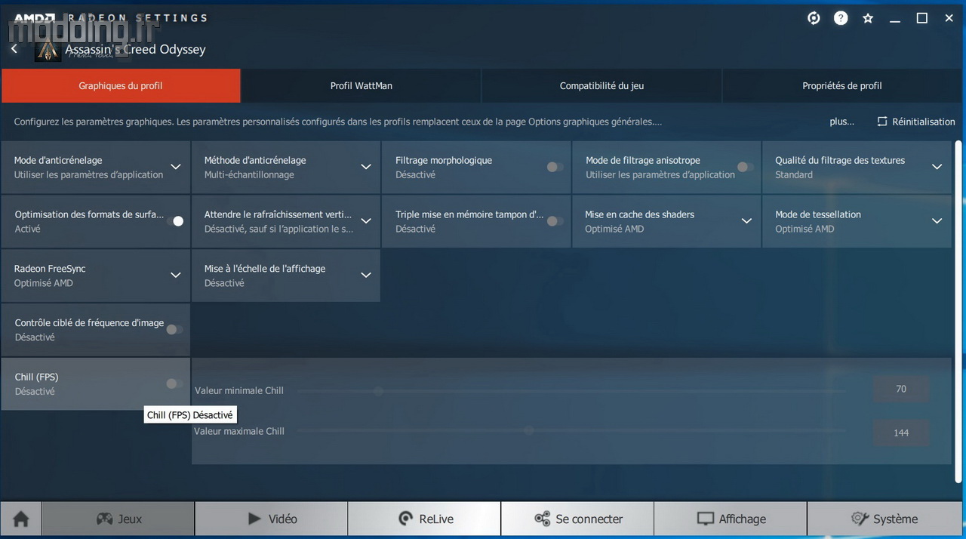Click the Valeur minimale Chill slider handle
The height and width of the screenshot is (539, 966).
tap(379, 391)
